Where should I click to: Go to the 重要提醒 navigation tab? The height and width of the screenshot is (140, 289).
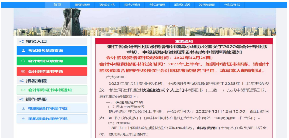pyautogui.click(x=82, y=5)
